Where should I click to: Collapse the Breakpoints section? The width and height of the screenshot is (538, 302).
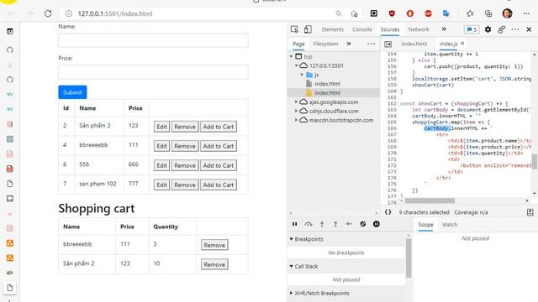292,239
